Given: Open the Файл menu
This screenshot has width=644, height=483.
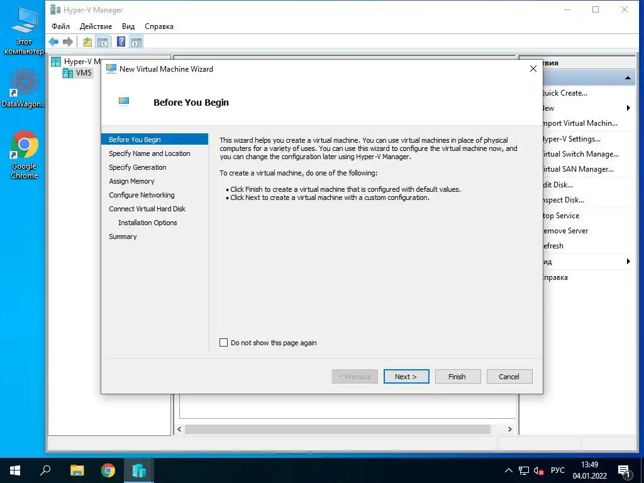Looking at the screenshot, I should 60,26.
